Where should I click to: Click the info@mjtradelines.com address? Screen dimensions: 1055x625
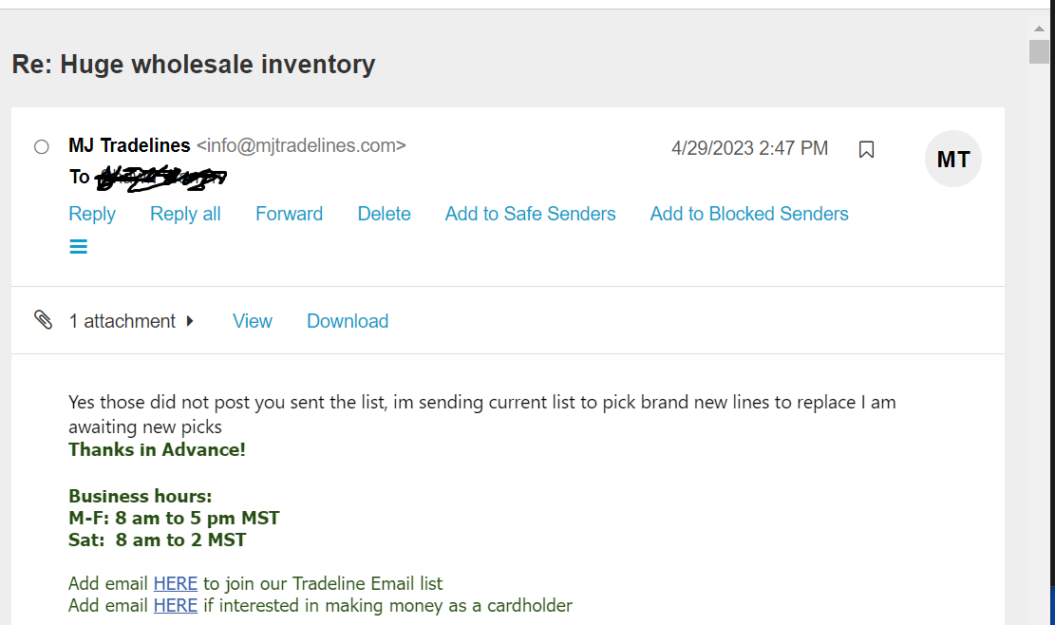point(301,145)
